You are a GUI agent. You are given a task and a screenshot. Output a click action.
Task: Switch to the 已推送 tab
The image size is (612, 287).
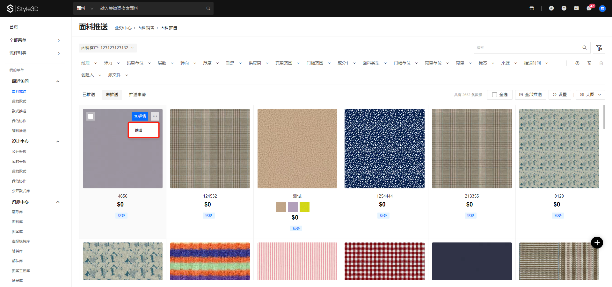[x=89, y=95]
